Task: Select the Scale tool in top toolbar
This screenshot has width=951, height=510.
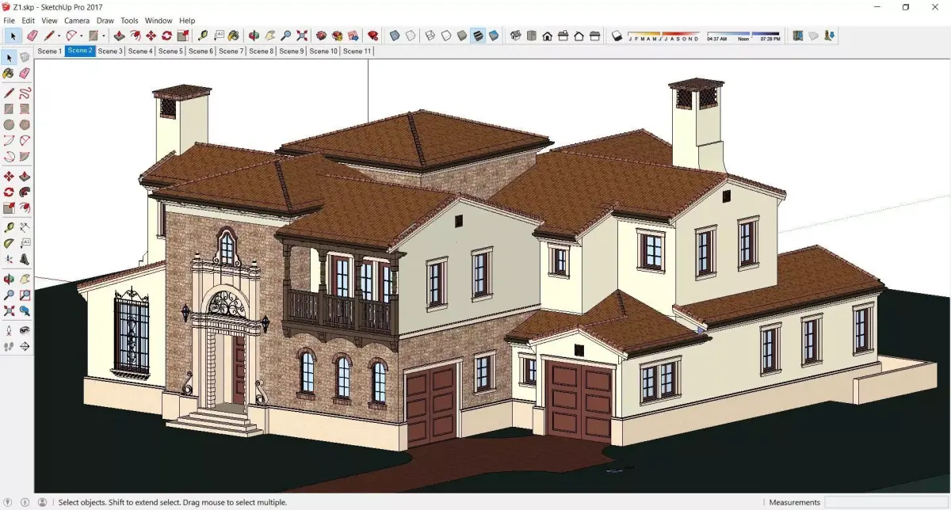Action: (x=182, y=36)
